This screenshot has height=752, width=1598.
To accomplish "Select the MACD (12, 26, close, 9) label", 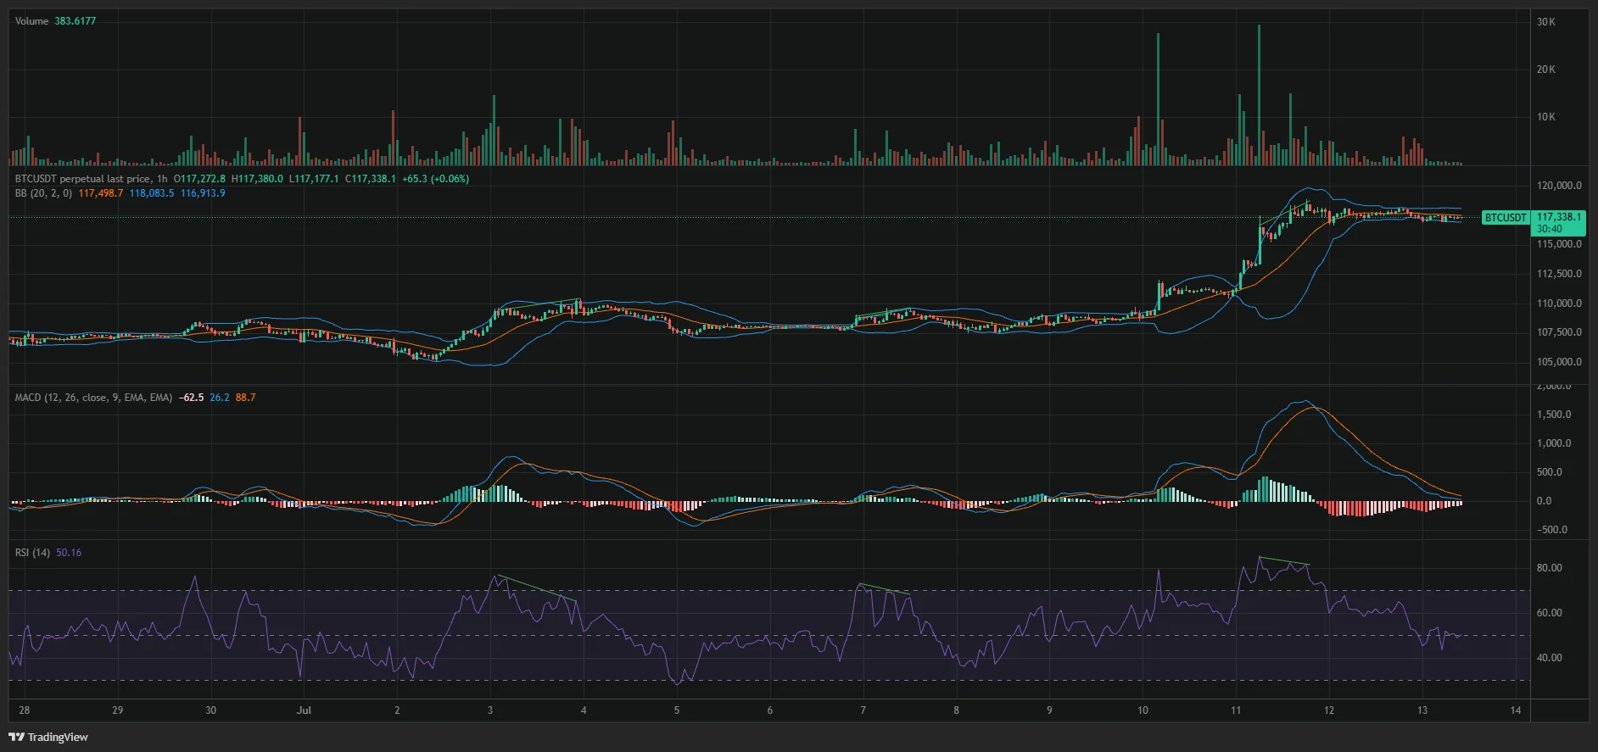I will [93, 398].
